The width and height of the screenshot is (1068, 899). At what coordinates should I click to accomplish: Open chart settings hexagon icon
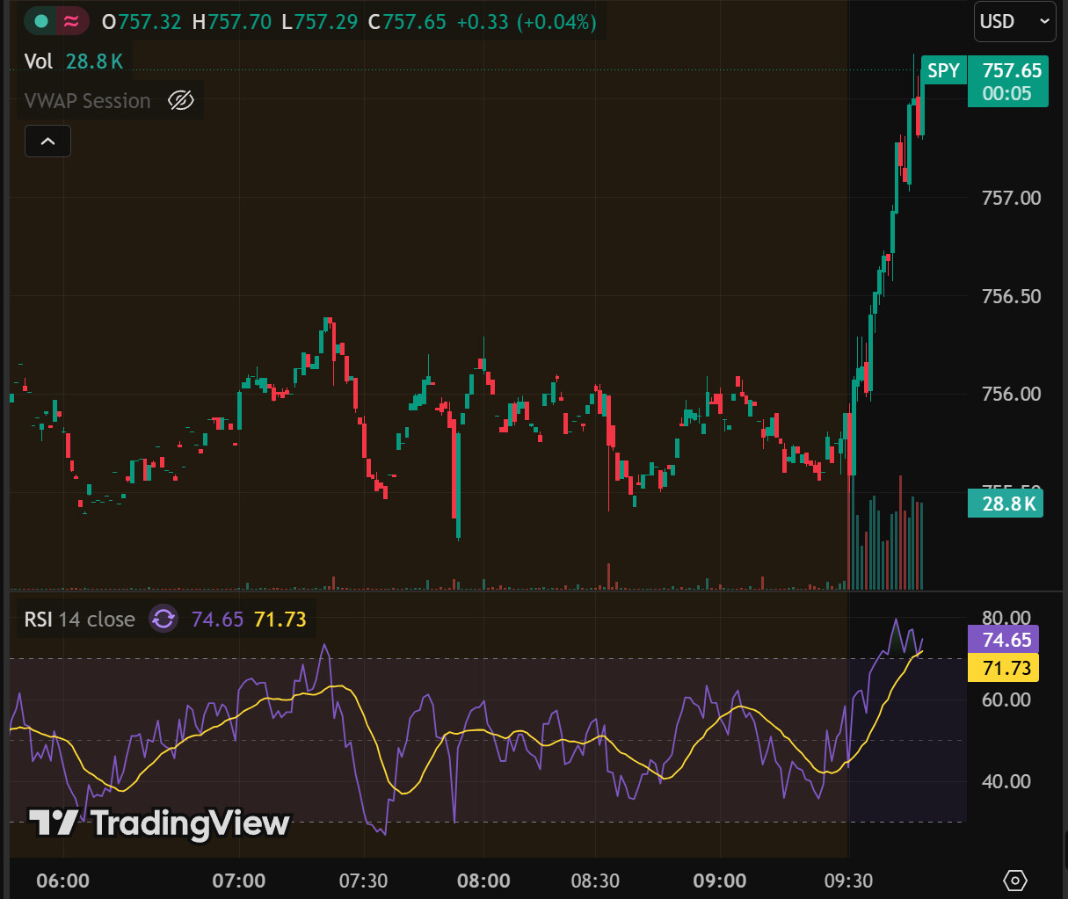pos(1014,880)
